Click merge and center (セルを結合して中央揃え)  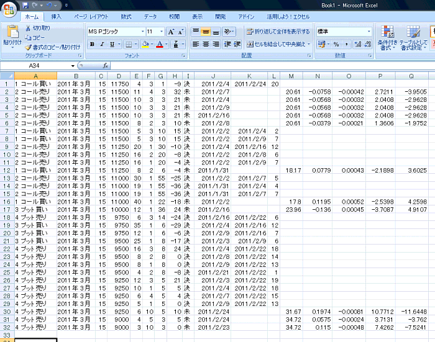pyautogui.click(x=274, y=44)
